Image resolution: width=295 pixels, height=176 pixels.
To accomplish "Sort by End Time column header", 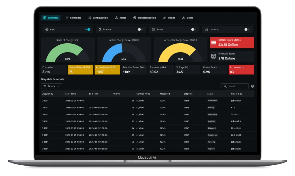I will coord(94,94).
